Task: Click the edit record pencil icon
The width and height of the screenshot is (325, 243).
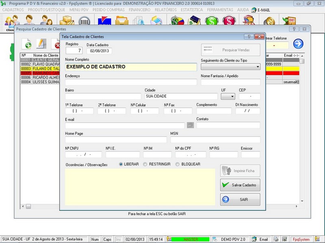Action: pos(41,44)
